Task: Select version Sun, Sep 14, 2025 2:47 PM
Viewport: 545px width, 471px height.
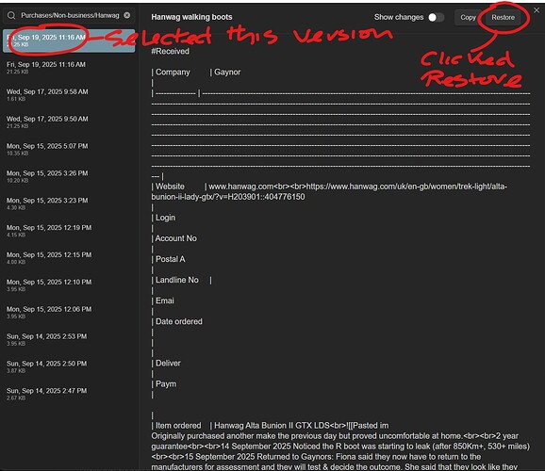Action: (x=69, y=394)
